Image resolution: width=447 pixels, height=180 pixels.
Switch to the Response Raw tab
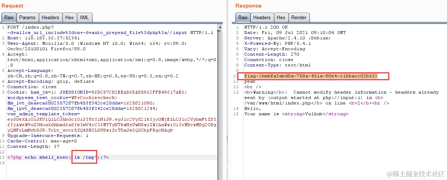(x=243, y=17)
